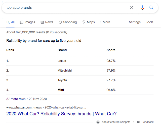Click the blue magnifier search icon
The width and height of the screenshot is (161, 127).
point(151,8)
